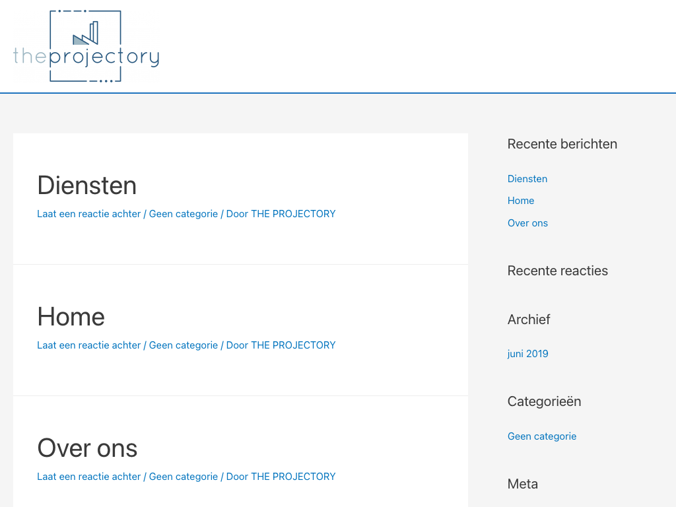Click the Meta sidebar heading
This screenshot has width=676, height=507.
[x=522, y=484]
